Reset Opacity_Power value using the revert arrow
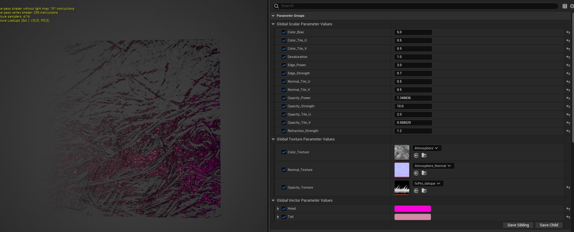Screen dimensions: 574x232 (568, 98)
